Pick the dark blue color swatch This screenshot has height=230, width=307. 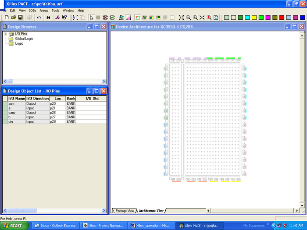(303, 18)
